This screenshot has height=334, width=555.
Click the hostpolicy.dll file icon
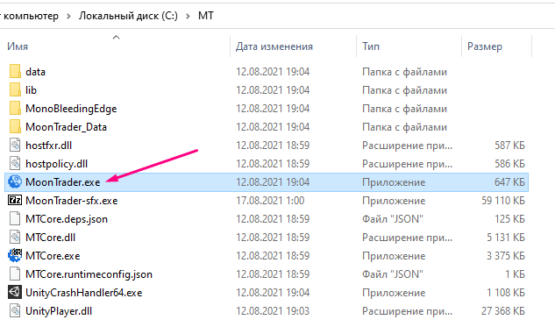pyautogui.click(x=15, y=163)
